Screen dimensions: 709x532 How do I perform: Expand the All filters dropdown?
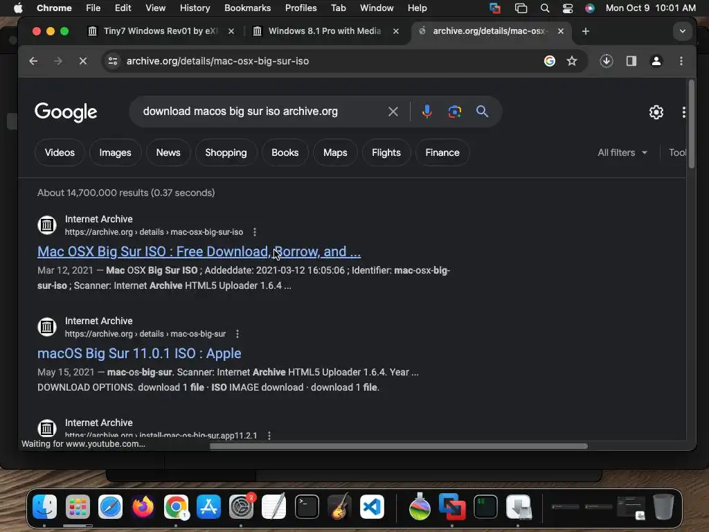point(622,152)
